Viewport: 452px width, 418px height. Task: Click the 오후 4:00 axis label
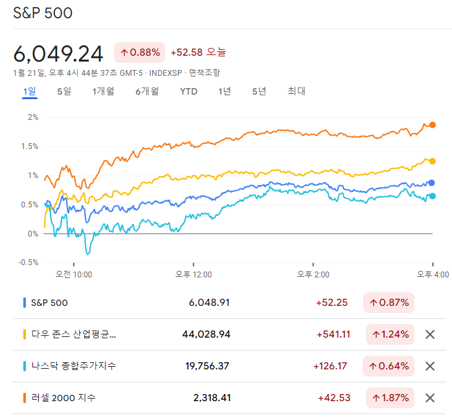[x=433, y=274]
